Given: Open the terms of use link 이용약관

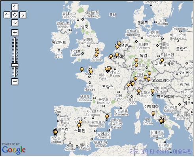Looking at the screenshot, I should pyautogui.click(x=182, y=151).
